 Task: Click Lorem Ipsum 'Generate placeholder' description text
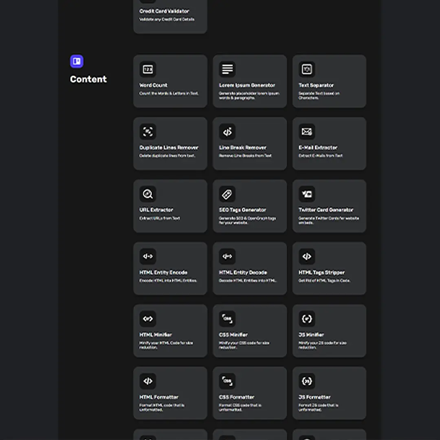(249, 95)
